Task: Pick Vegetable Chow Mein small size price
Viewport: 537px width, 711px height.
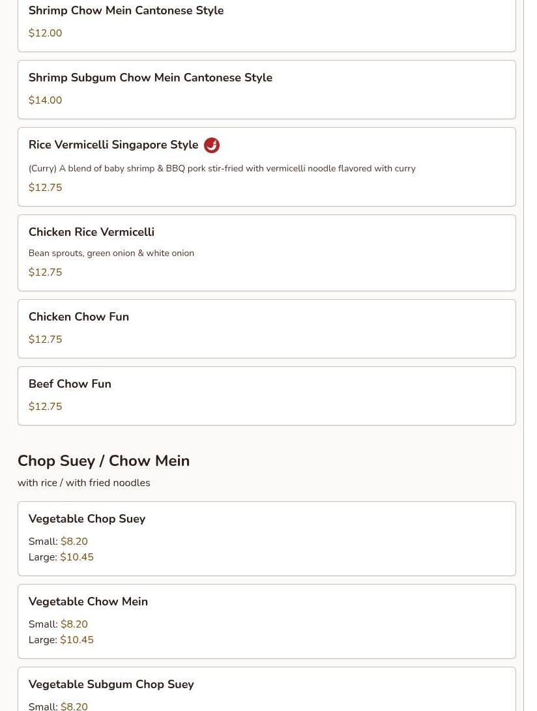Action: coord(74,624)
